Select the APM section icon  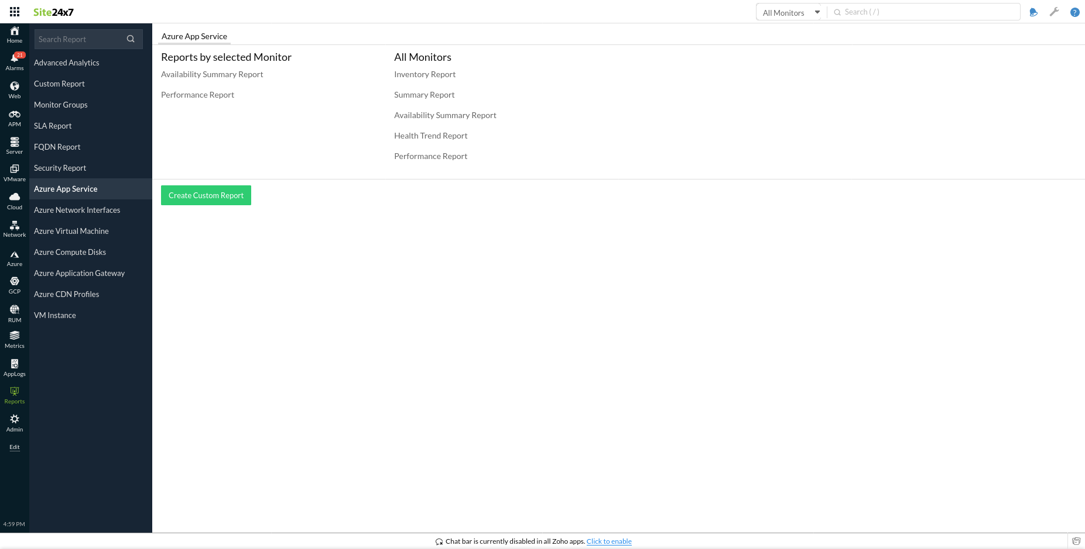coord(14,117)
